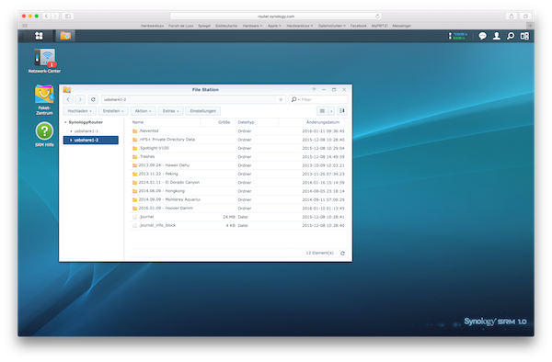Image resolution: width=552 pixels, height=362 pixels.
Task: Select the .Trashes folder
Action: (237, 157)
